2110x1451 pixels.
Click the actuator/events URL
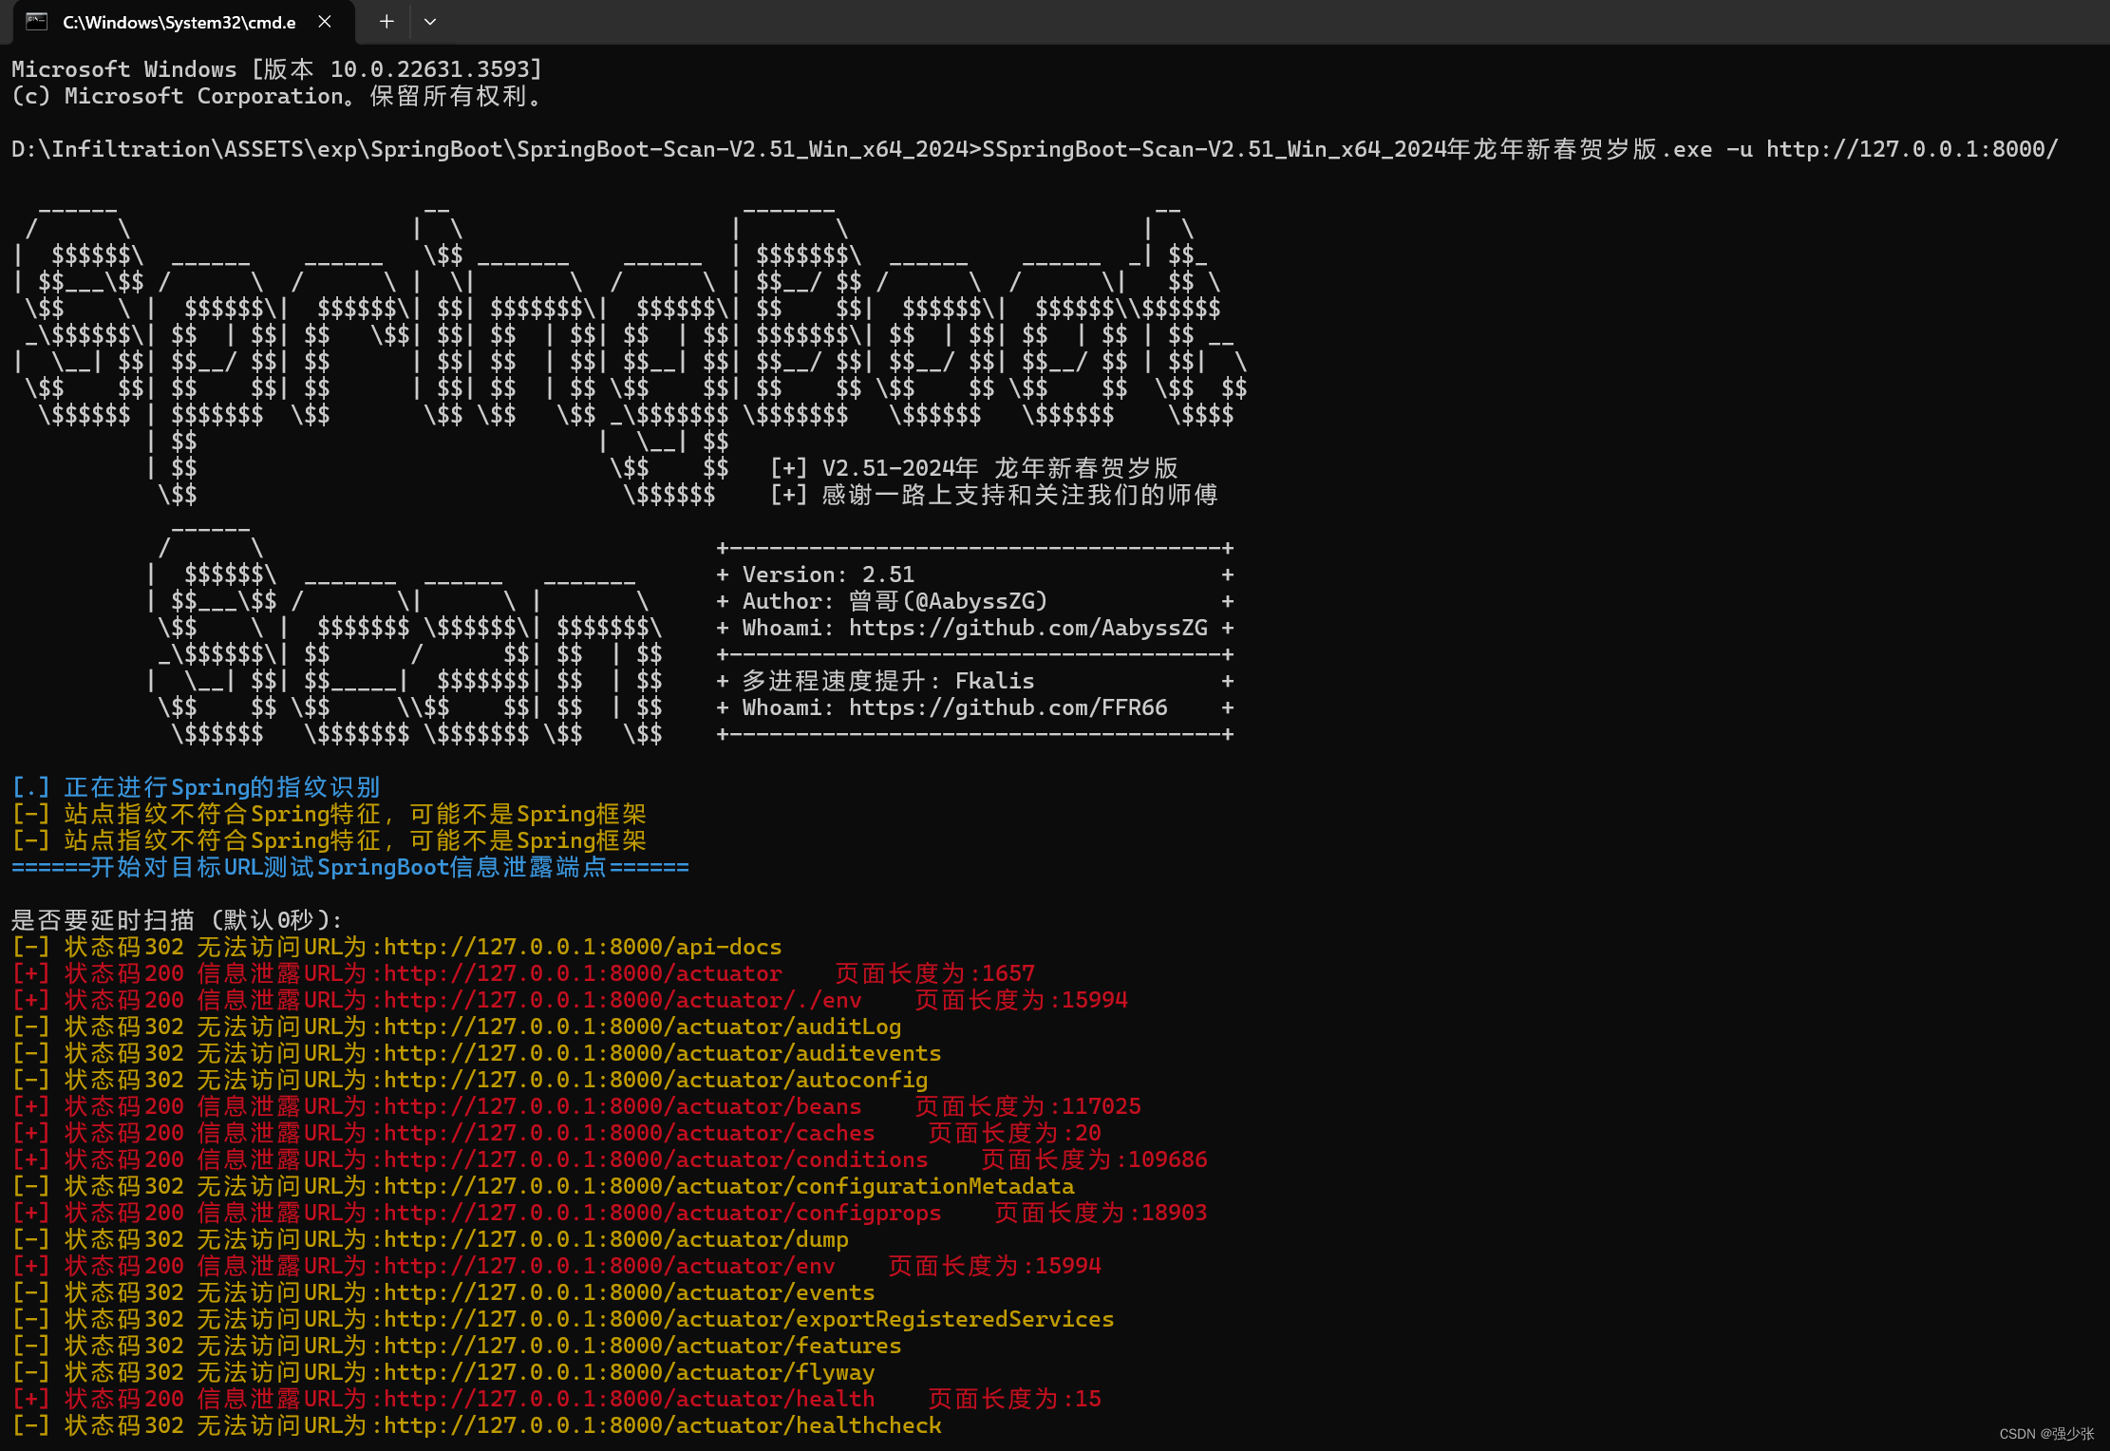(x=630, y=1292)
